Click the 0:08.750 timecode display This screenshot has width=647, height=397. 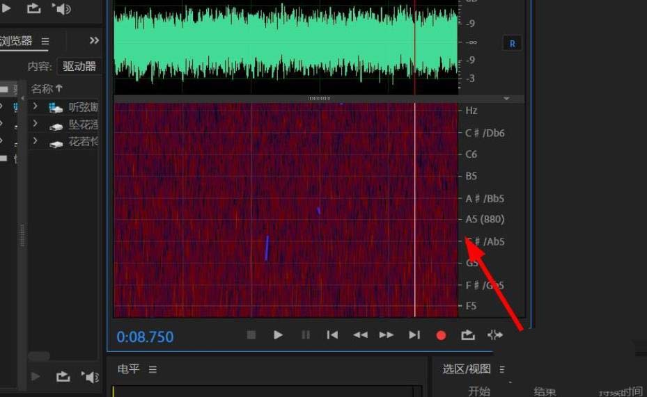click(x=145, y=337)
